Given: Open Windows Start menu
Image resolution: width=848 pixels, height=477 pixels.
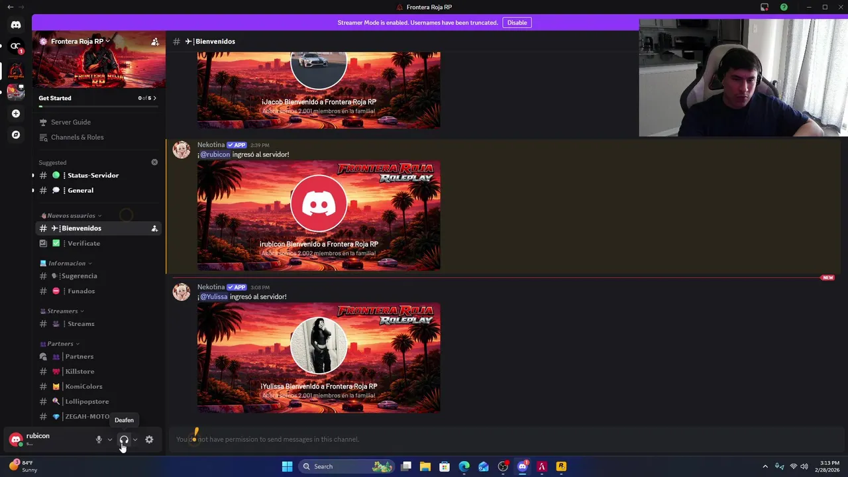Looking at the screenshot, I should coord(287,466).
